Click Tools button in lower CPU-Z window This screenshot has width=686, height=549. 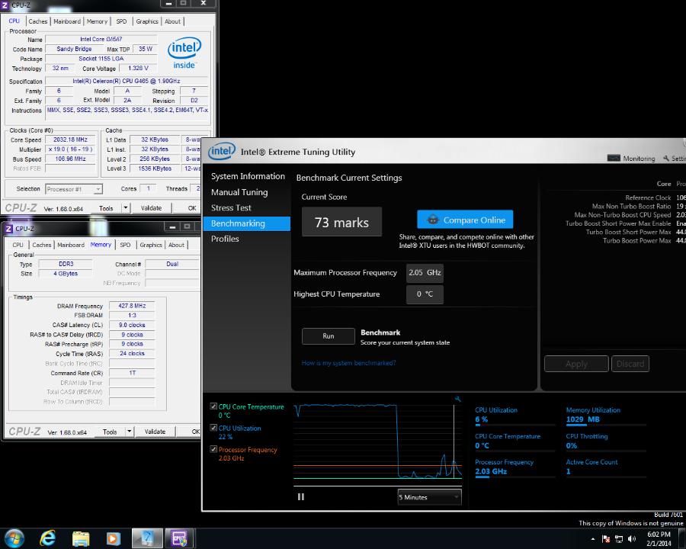tap(110, 432)
